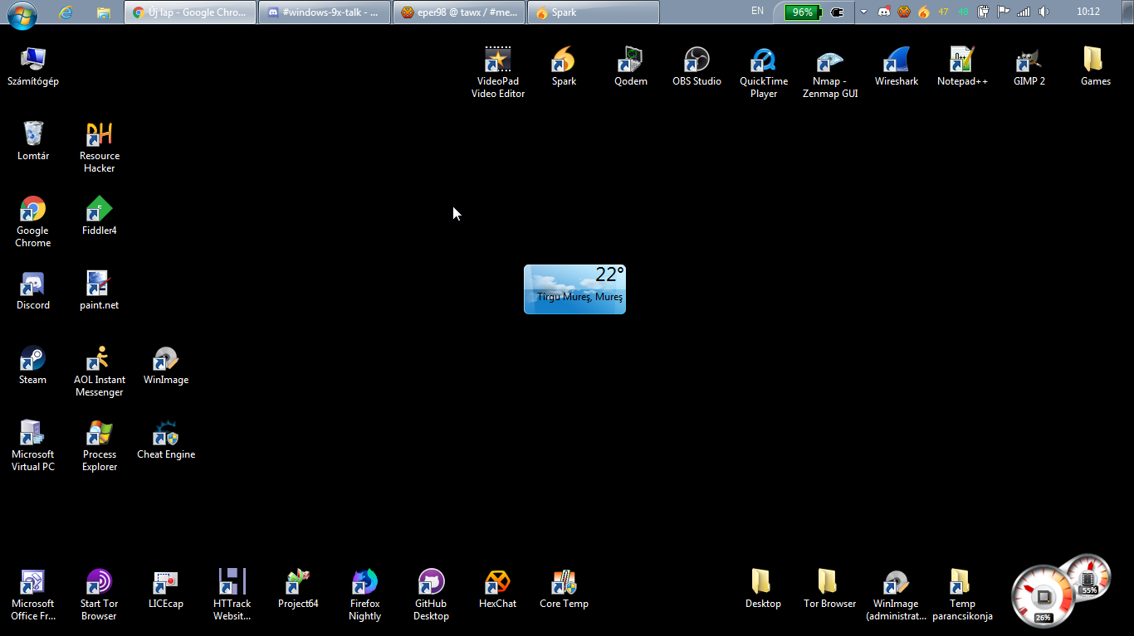Switch to the Új lap Google Chrome window

coord(190,12)
